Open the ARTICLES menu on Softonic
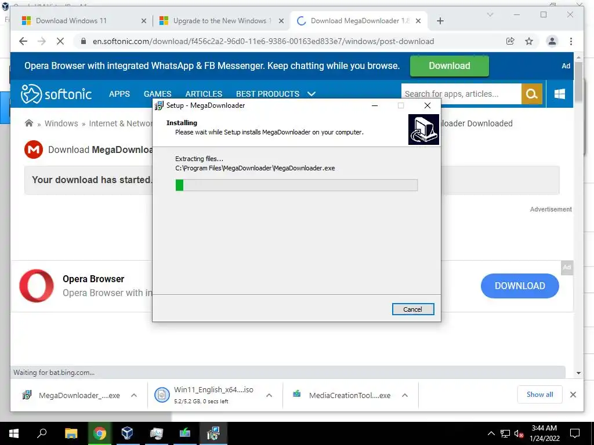This screenshot has width=594, height=445. [x=204, y=94]
